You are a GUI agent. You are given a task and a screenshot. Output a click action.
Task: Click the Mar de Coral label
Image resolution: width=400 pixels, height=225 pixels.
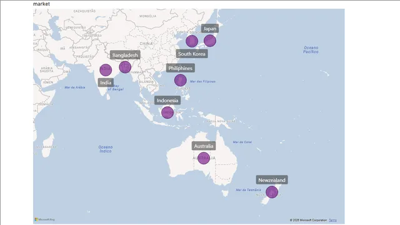(242, 142)
